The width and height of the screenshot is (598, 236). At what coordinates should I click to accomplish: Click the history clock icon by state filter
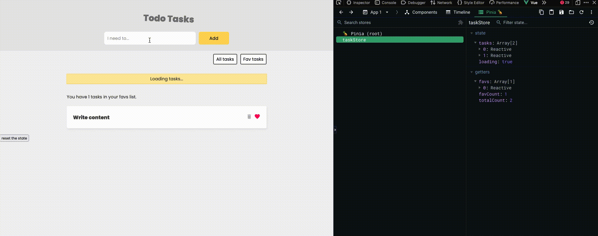pos(591,22)
